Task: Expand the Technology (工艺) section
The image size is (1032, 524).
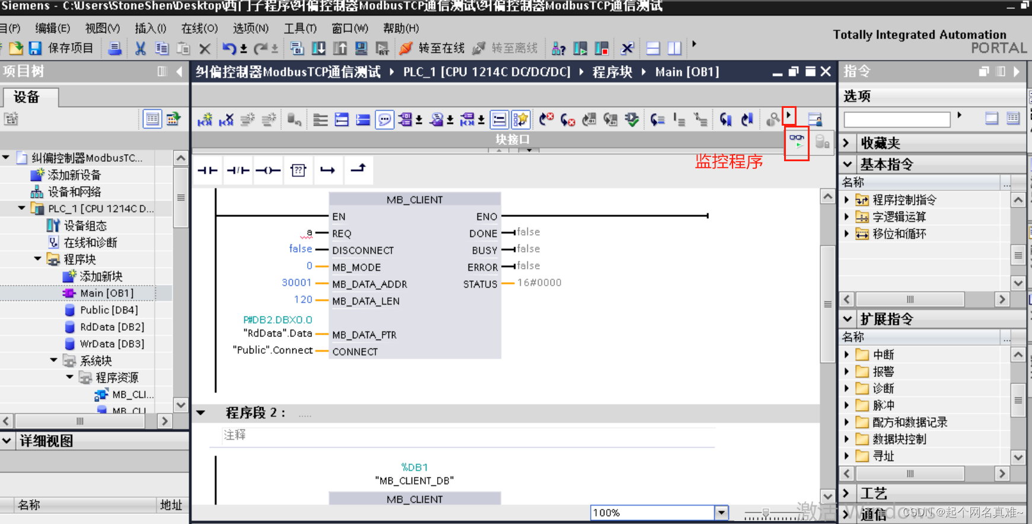Action: 846,493
